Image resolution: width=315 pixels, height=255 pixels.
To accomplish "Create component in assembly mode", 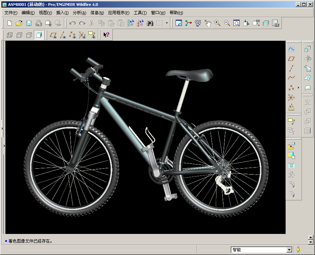I will coord(291,155).
